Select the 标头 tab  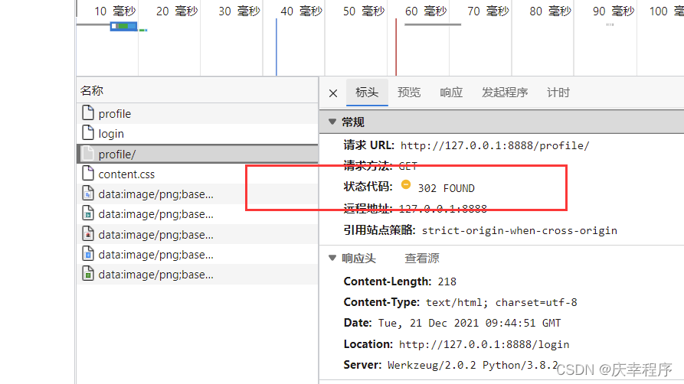(x=367, y=93)
